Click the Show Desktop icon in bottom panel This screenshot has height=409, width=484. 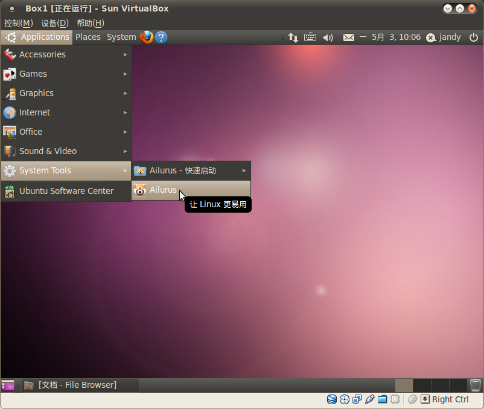(x=8, y=385)
